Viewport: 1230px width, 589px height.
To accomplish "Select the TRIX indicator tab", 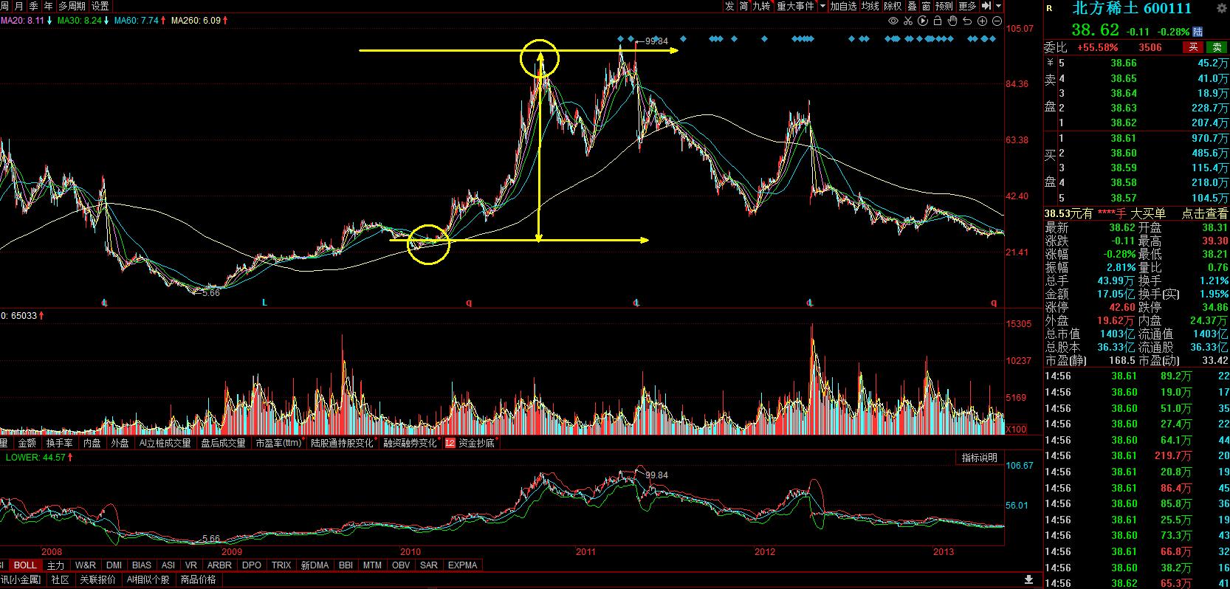I will pos(281,565).
